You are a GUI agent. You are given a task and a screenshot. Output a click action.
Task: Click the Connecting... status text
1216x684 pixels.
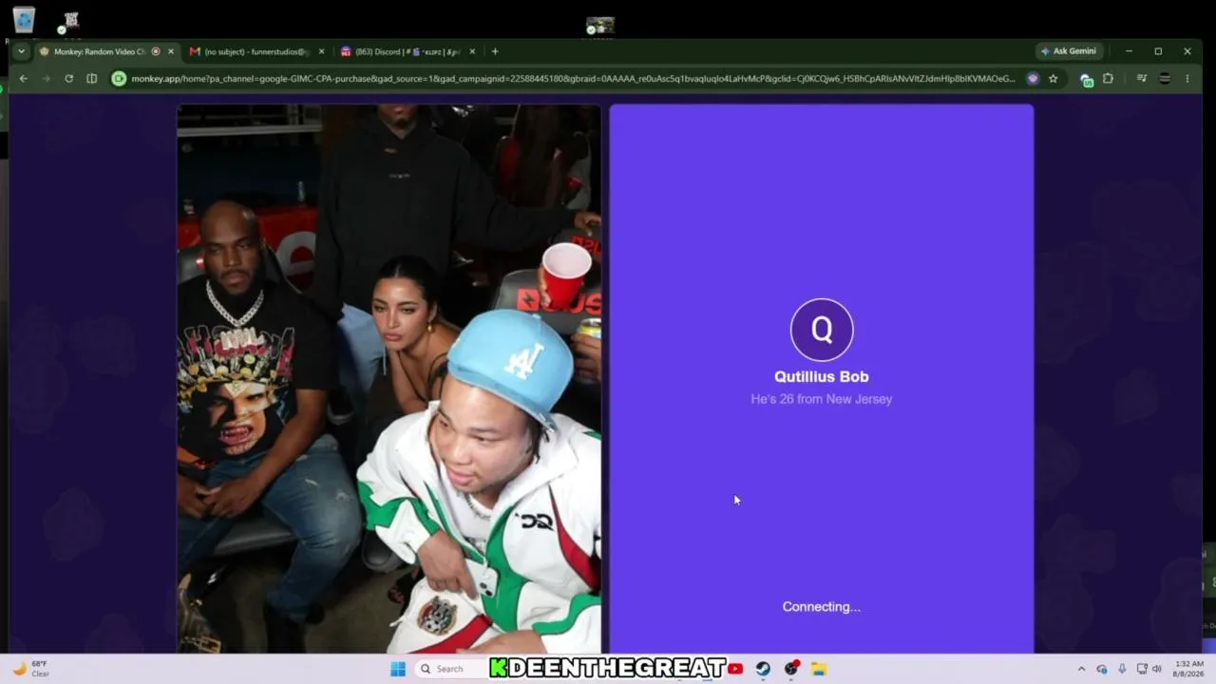[822, 607]
